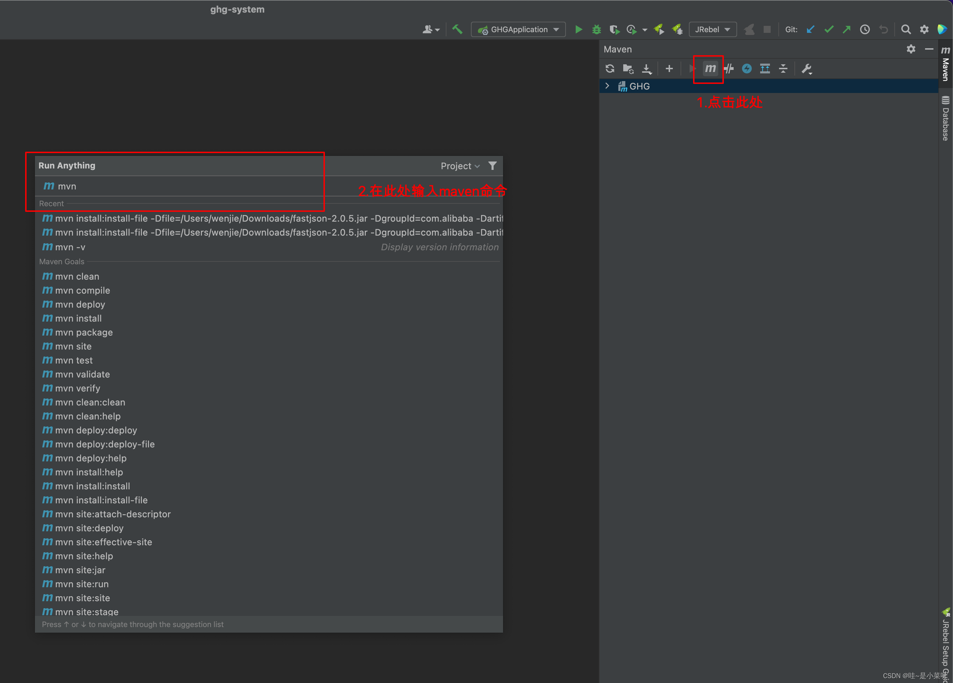
Task: Click Download Sources and Documentation icon
Action: point(647,69)
